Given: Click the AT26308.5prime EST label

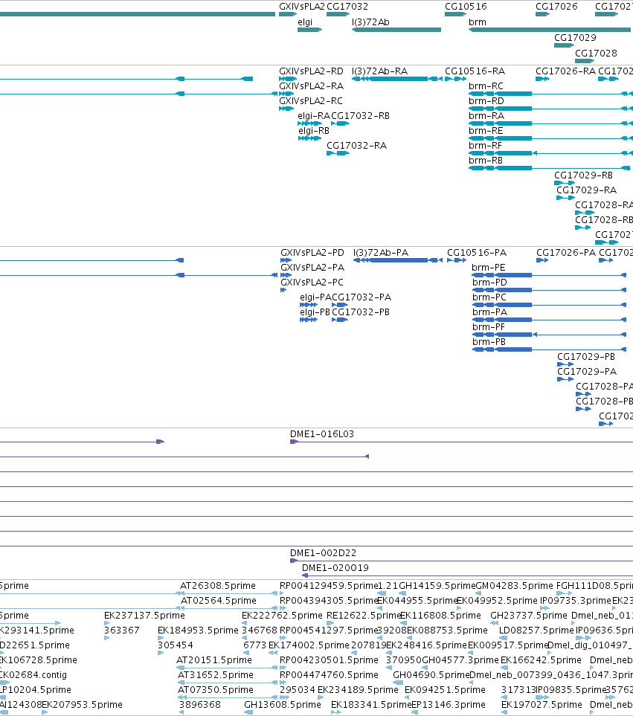Looking at the screenshot, I should pyautogui.click(x=218, y=585).
